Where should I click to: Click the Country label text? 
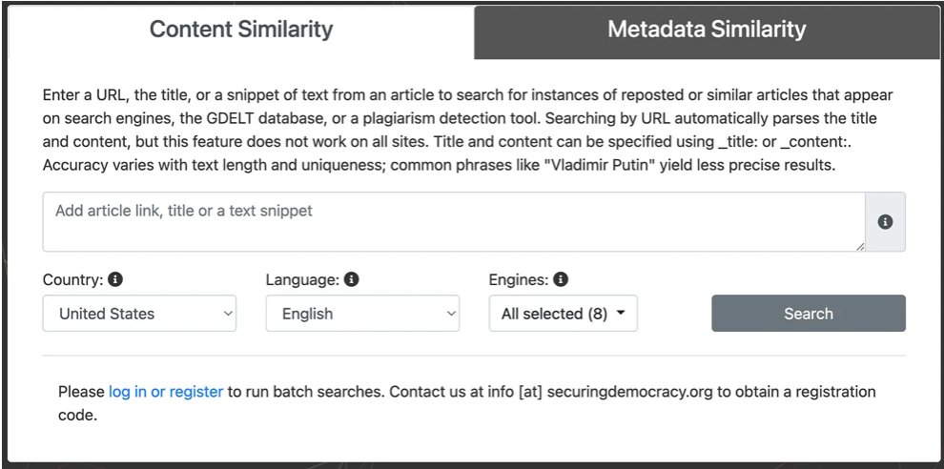click(x=72, y=280)
